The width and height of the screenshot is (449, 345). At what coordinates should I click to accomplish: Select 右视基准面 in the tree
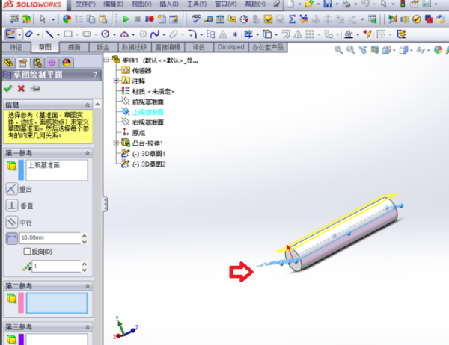pos(147,122)
